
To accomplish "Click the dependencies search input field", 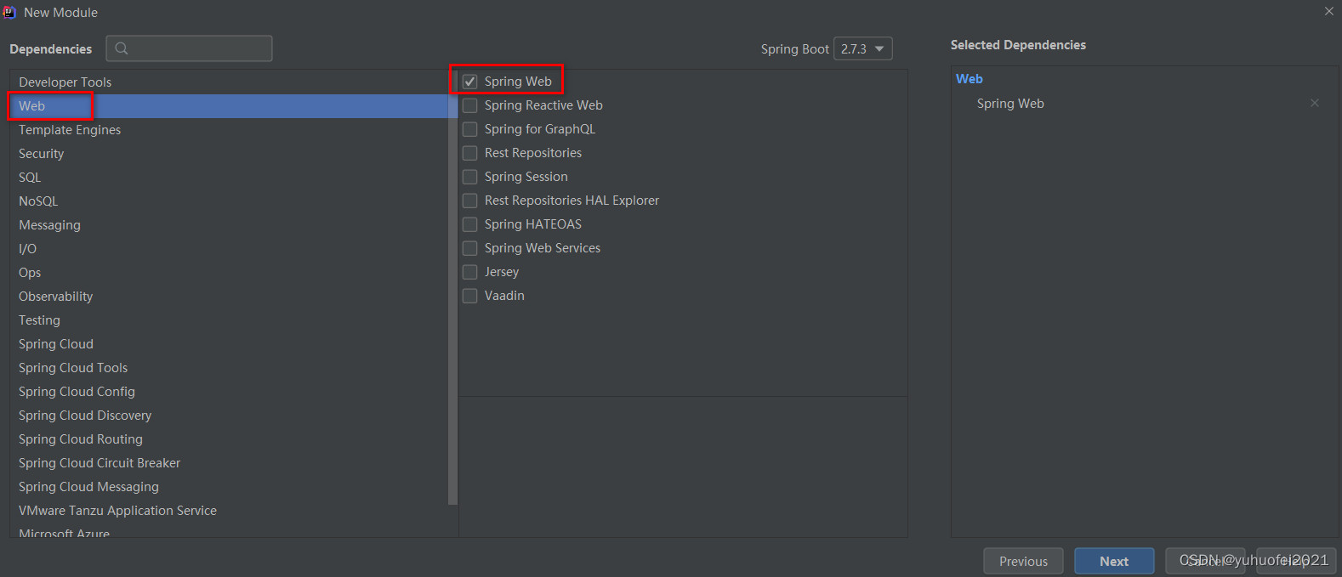I will pyautogui.click(x=200, y=48).
